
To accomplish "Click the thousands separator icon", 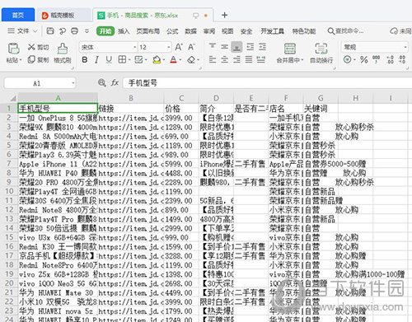I will pyautogui.click(x=376, y=59).
